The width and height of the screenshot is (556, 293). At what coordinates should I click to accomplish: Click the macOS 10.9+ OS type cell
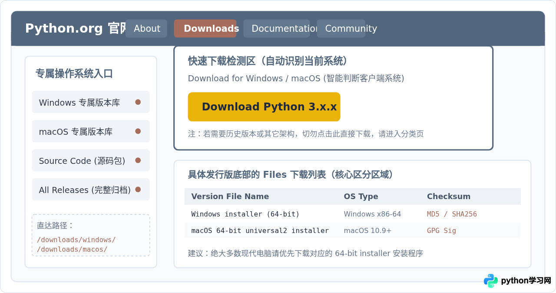[367, 230]
